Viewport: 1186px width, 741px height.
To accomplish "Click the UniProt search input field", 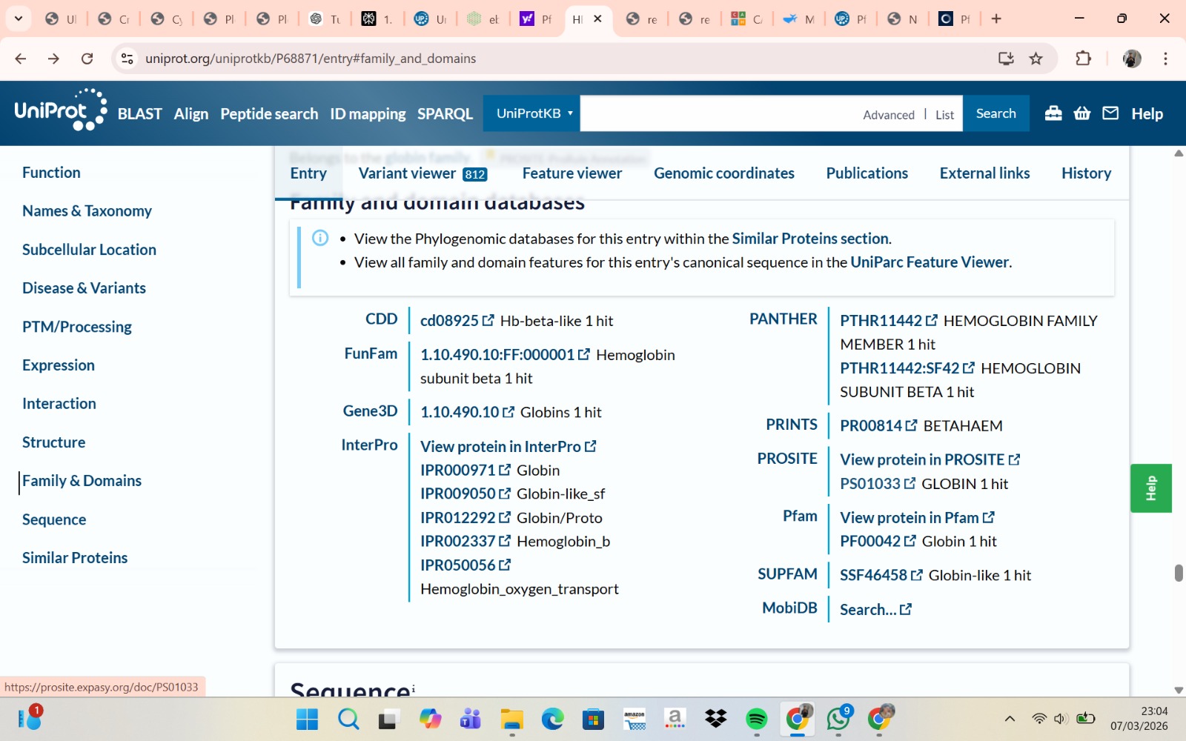I will pyautogui.click(x=719, y=113).
